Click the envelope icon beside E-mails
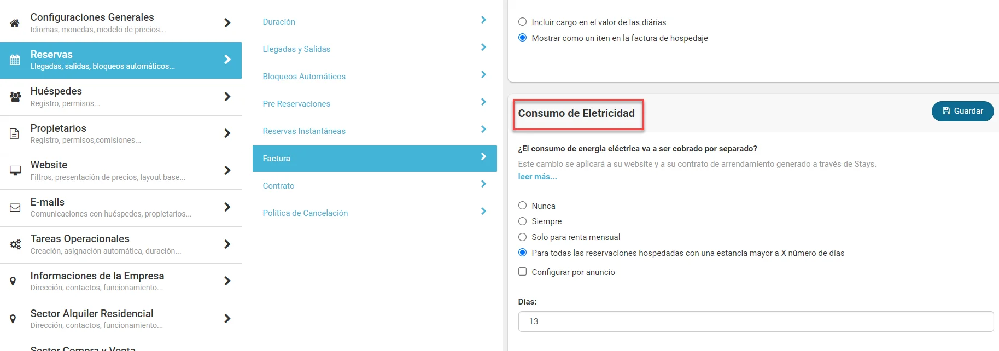The width and height of the screenshot is (999, 351). pos(15,207)
